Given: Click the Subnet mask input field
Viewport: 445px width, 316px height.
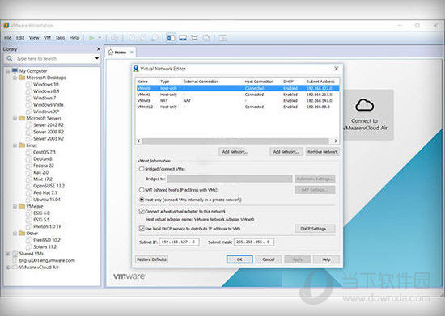Looking at the screenshot, I should tap(254, 242).
